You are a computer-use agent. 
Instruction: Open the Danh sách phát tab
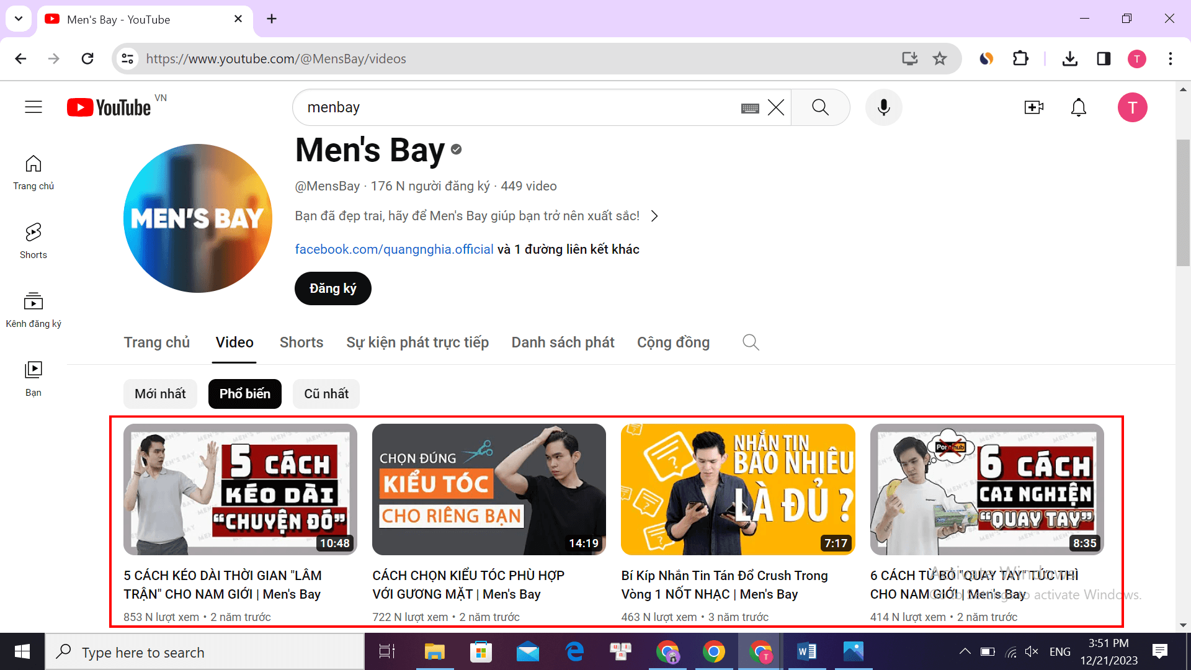(563, 342)
